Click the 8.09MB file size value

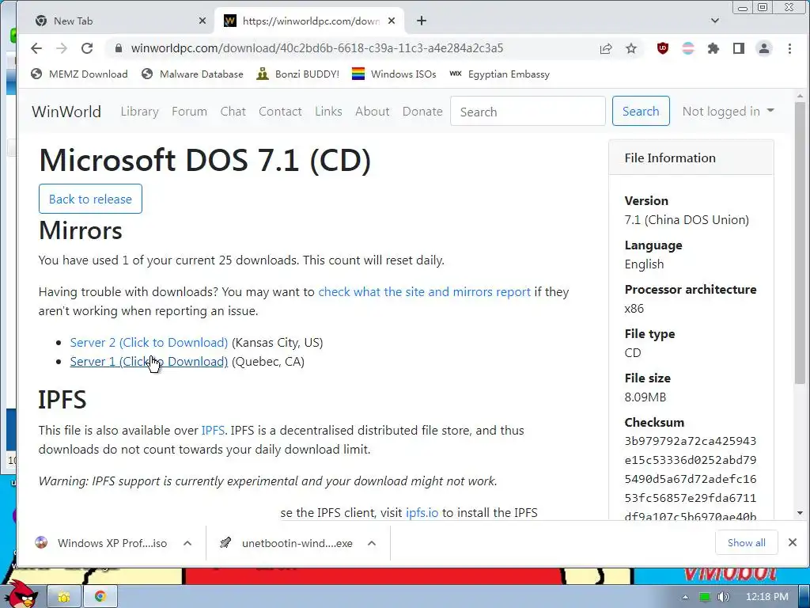tap(645, 397)
